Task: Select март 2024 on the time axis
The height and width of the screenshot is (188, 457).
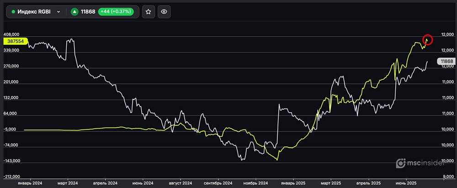Action: coord(68,183)
